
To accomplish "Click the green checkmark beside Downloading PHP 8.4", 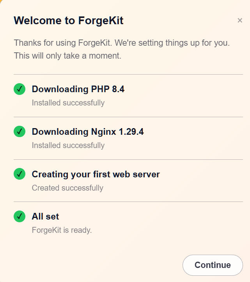I will (x=20, y=89).
